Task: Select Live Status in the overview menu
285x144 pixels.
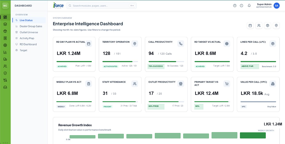Action: (29, 20)
